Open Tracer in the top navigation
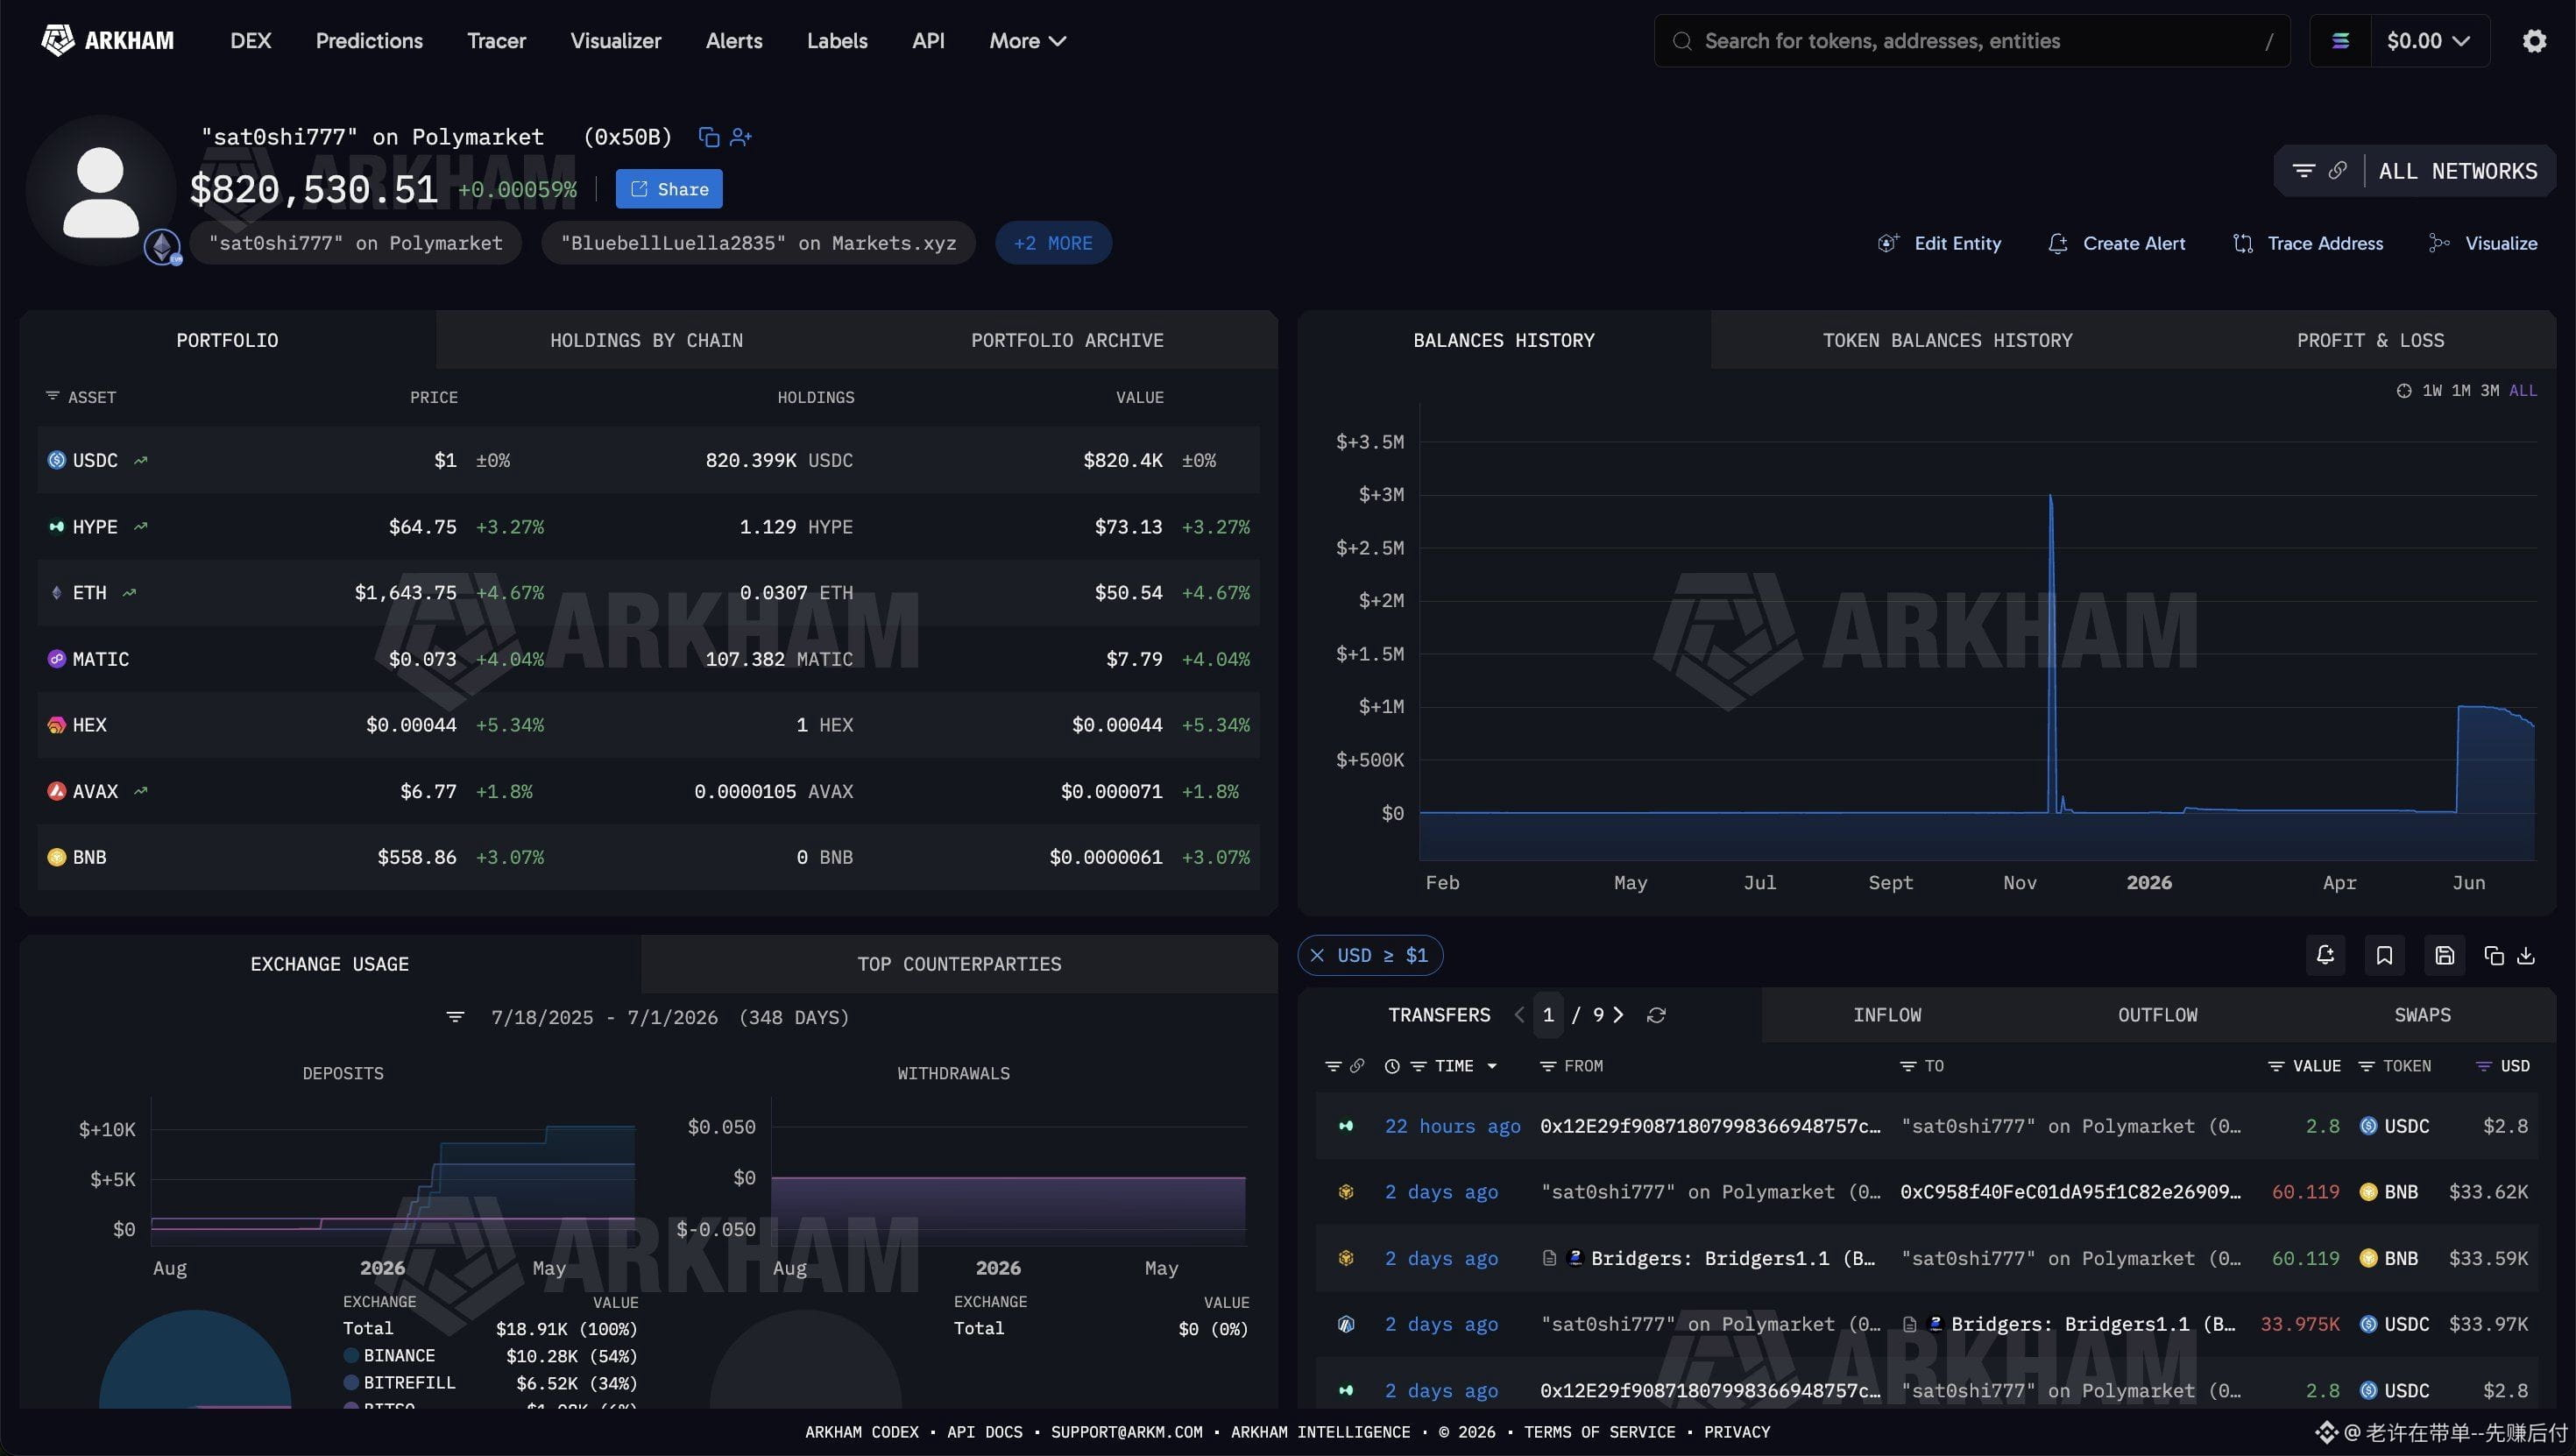The height and width of the screenshot is (1456, 2576). click(x=496, y=41)
